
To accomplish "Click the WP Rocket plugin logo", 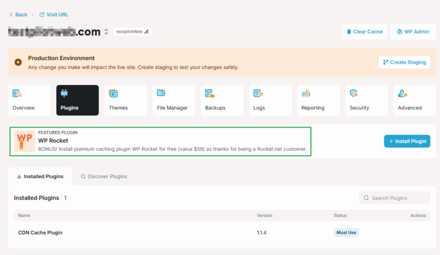I will coord(24,141).
